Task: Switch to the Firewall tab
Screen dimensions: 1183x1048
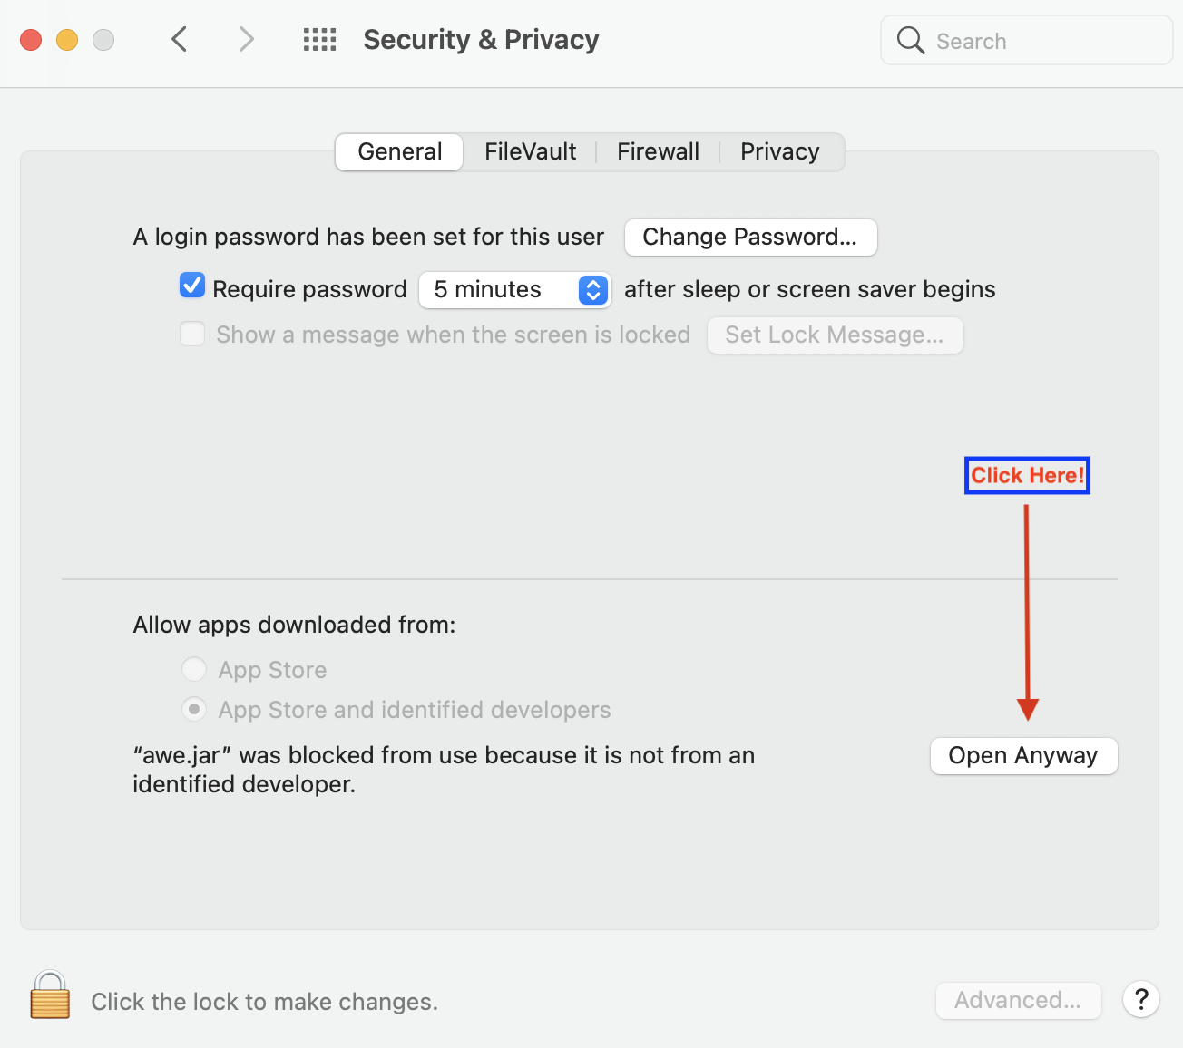Action: (658, 151)
